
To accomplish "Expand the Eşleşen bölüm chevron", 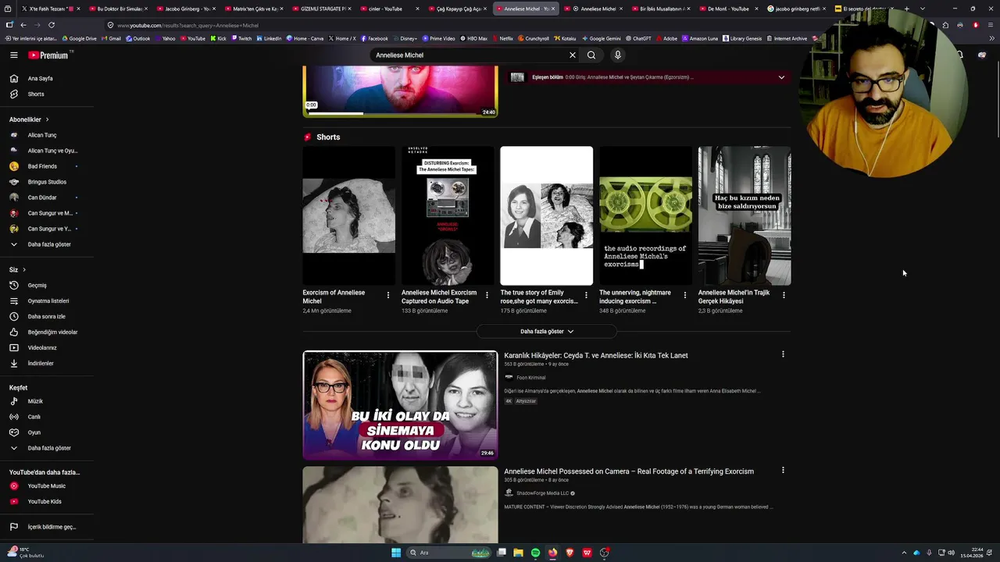I will tap(781, 77).
